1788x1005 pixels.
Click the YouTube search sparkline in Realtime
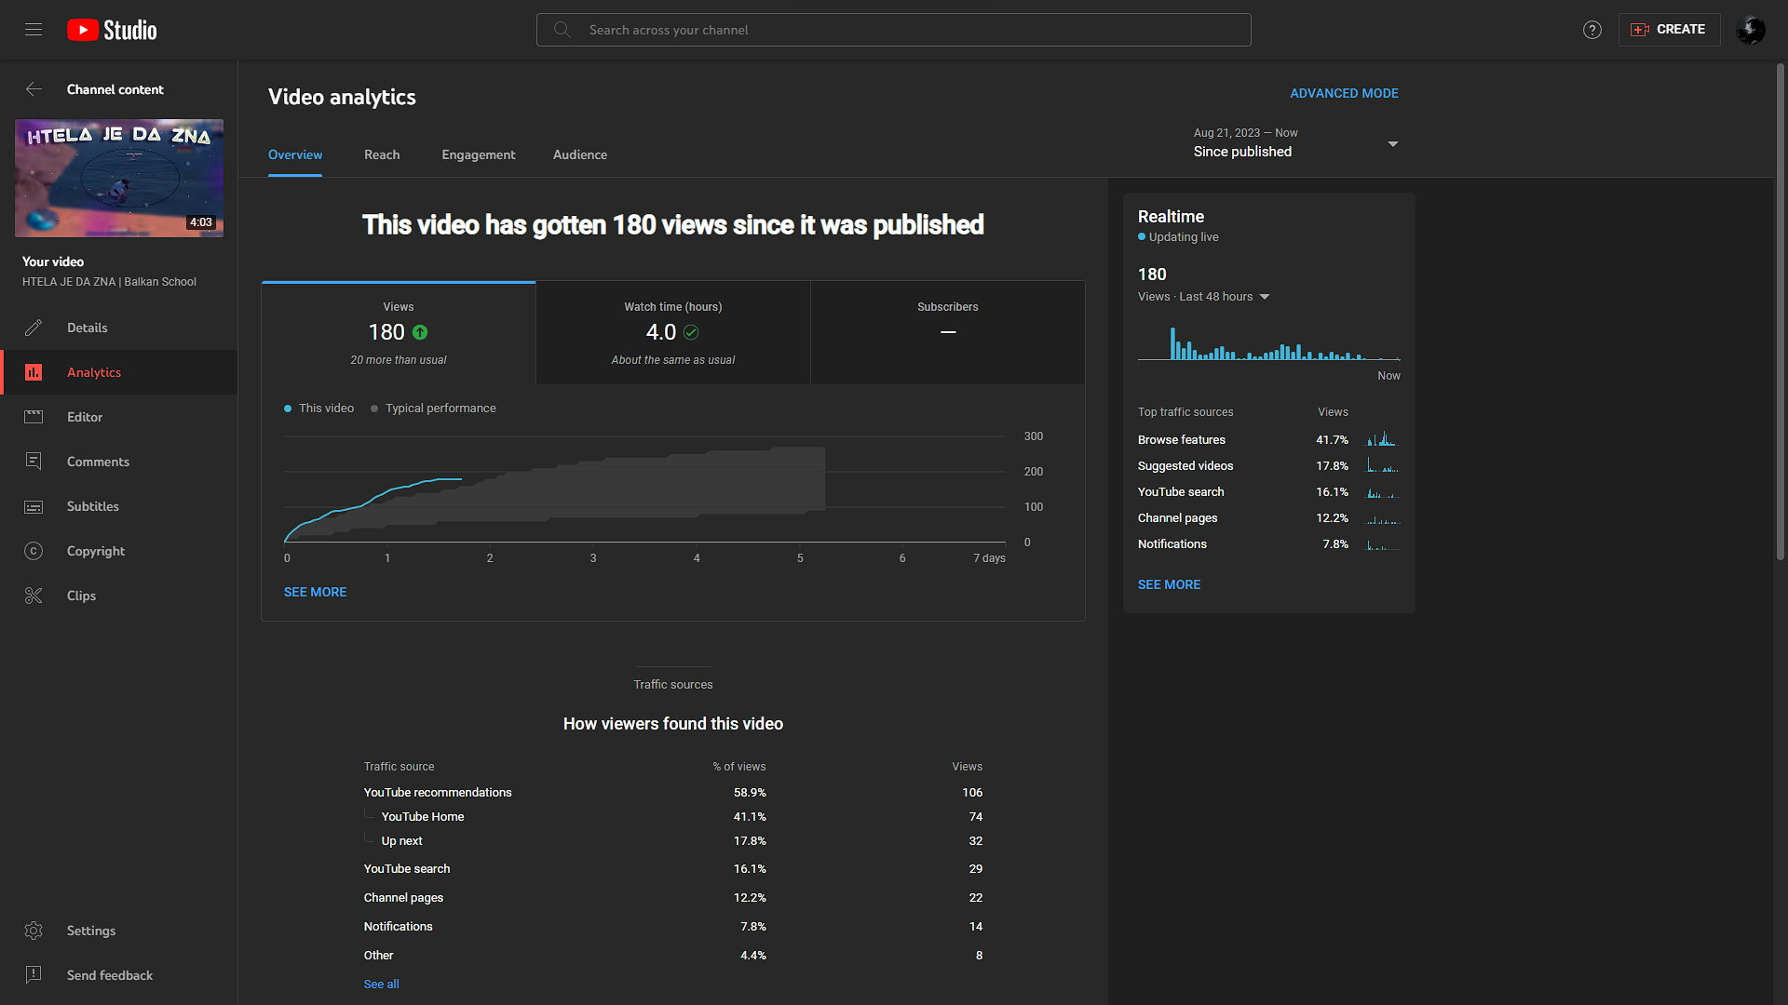point(1384,491)
